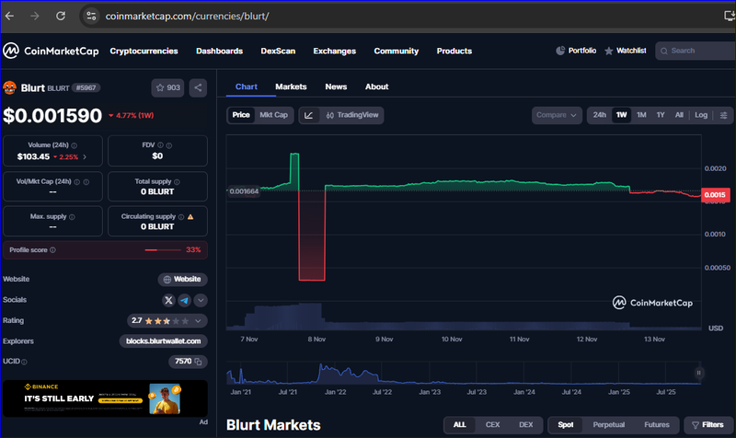Star Blurt to add to watchlist
The width and height of the screenshot is (736, 438).
[168, 88]
